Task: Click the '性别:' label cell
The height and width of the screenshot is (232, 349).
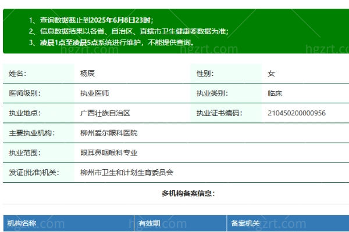Action: [x=226, y=73]
